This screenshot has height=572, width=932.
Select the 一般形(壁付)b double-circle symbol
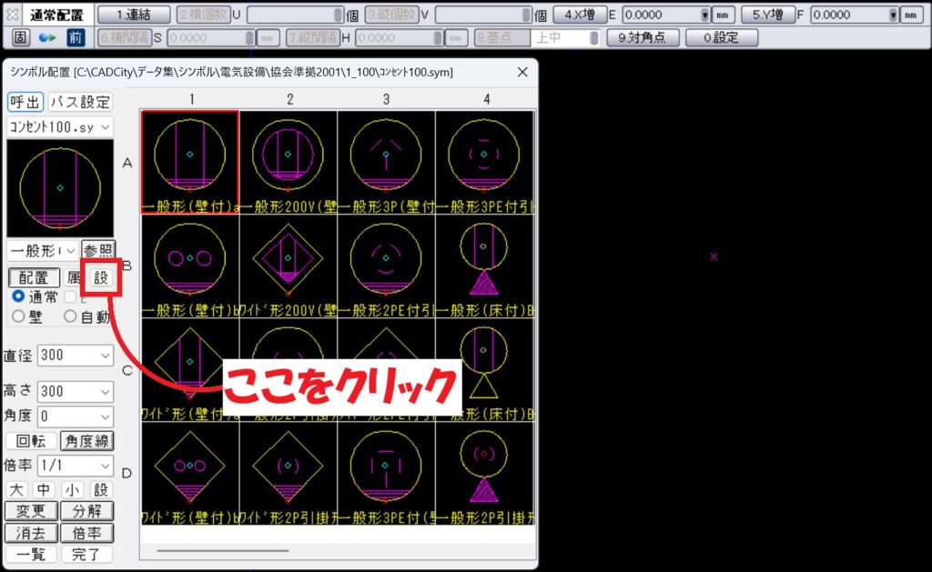[189, 266]
